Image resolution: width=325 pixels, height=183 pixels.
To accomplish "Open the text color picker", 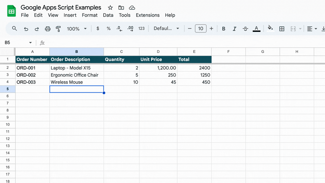I will point(256,29).
